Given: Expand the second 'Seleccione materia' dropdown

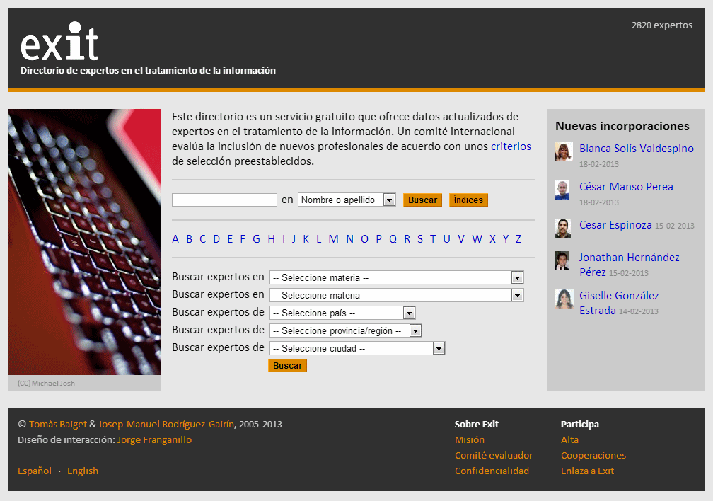Looking at the screenshot, I should click(396, 295).
